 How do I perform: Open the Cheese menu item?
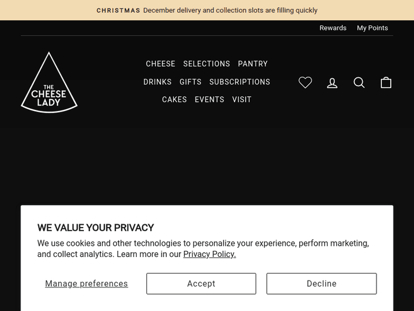(161, 64)
